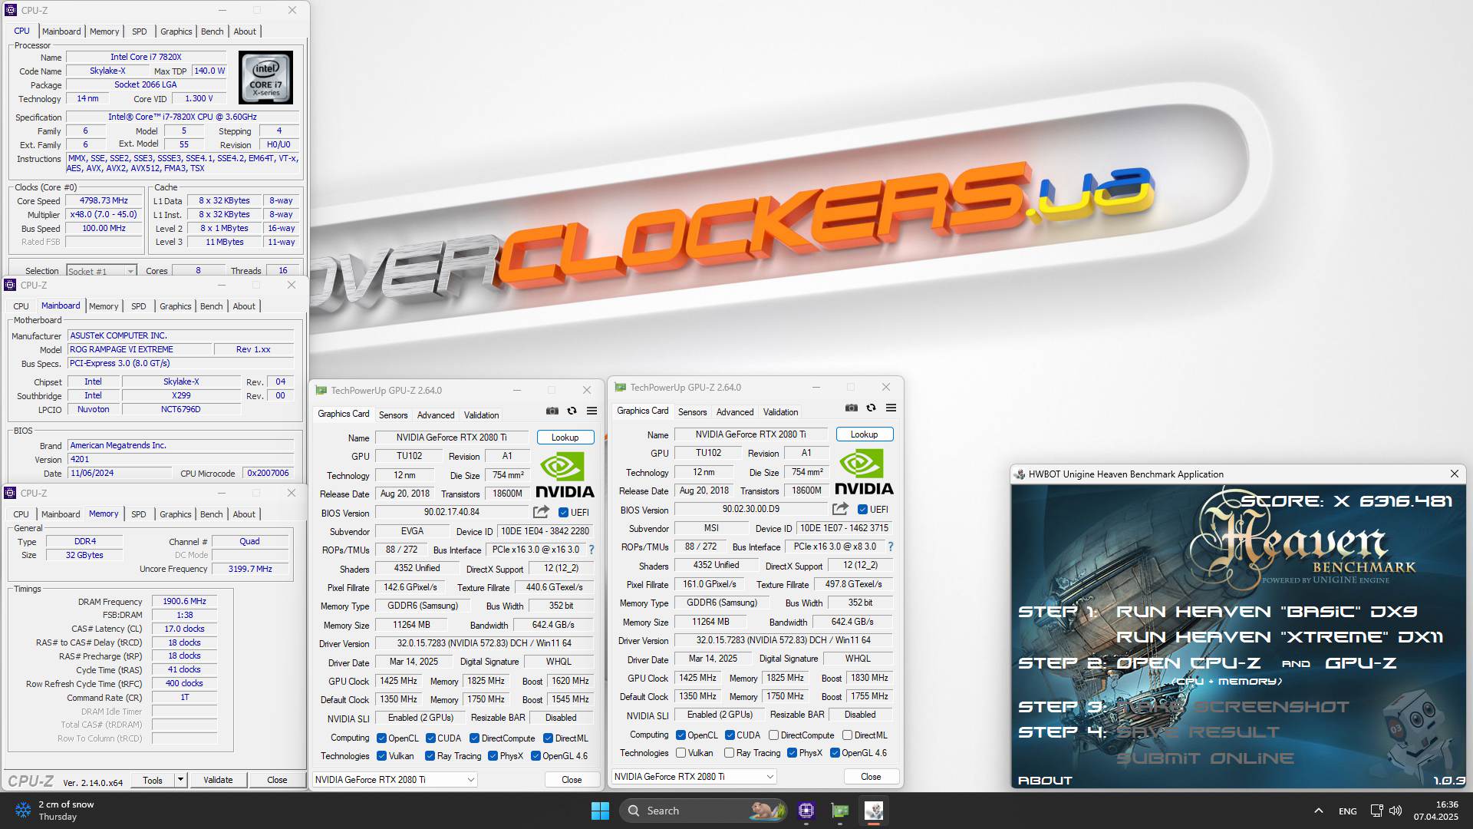Open GPU selector dropdown in right GPU-Z
Image resolution: width=1473 pixels, height=829 pixels.
(694, 777)
